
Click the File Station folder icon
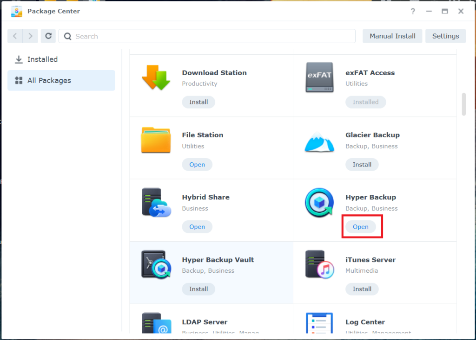(x=156, y=140)
